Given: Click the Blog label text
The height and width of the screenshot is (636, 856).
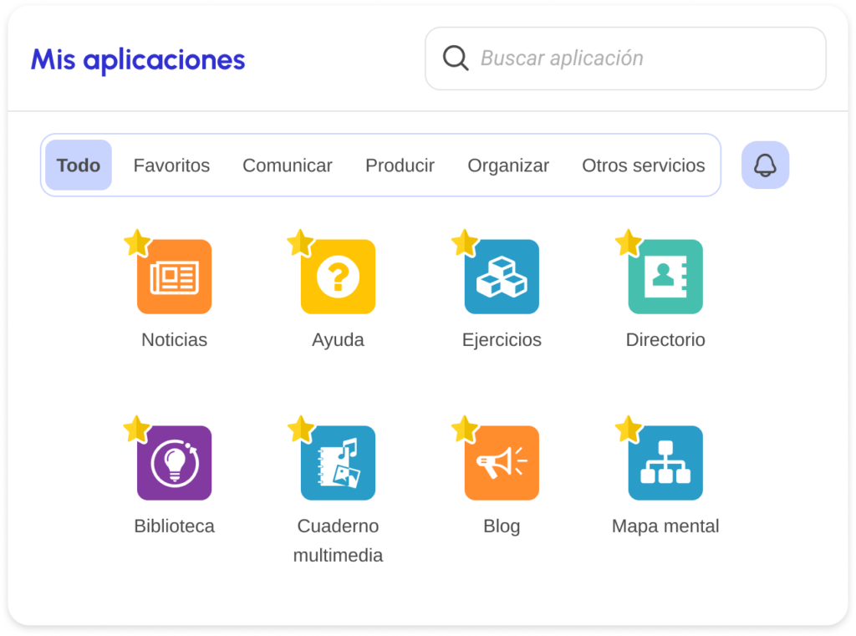Looking at the screenshot, I should [502, 527].
